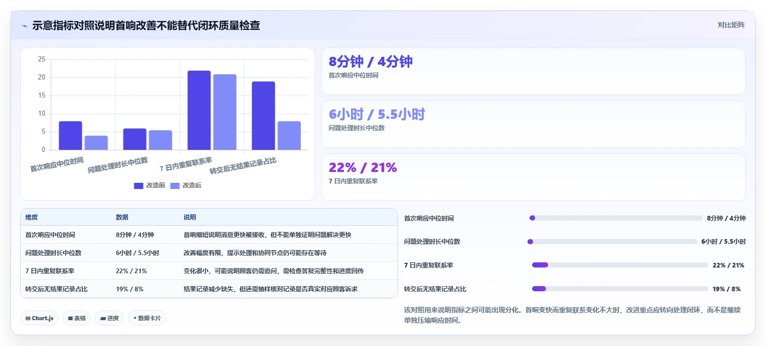The width and height of the screenshot is (766, 346).
Task: Select the 进度 tag chip
Action: 109,318
